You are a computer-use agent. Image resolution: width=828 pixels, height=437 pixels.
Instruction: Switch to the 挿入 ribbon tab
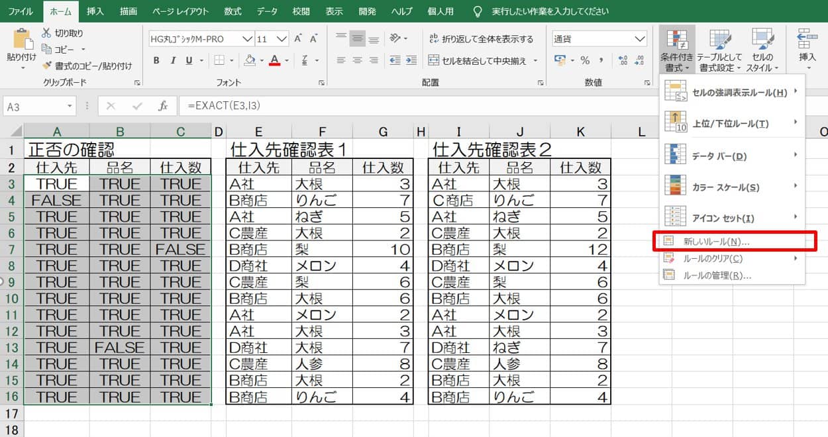(x=95, y=11)
